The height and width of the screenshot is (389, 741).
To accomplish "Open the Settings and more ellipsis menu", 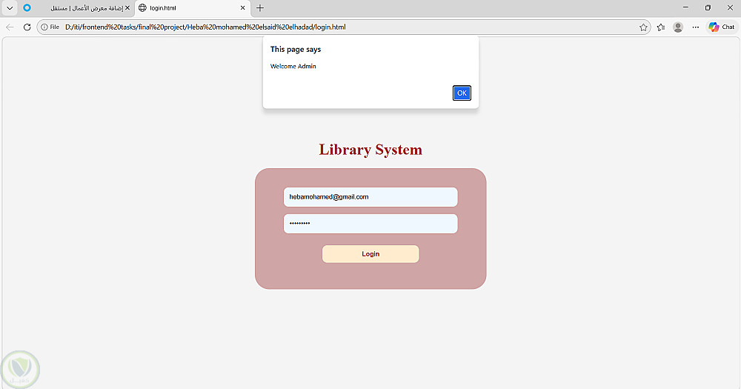I will coord(695,27).
